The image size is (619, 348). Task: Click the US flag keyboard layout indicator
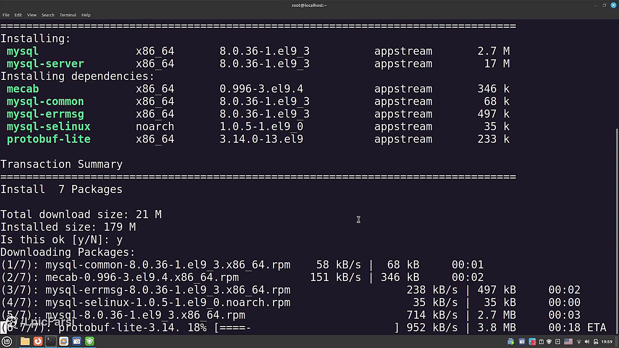pos(568,342)
